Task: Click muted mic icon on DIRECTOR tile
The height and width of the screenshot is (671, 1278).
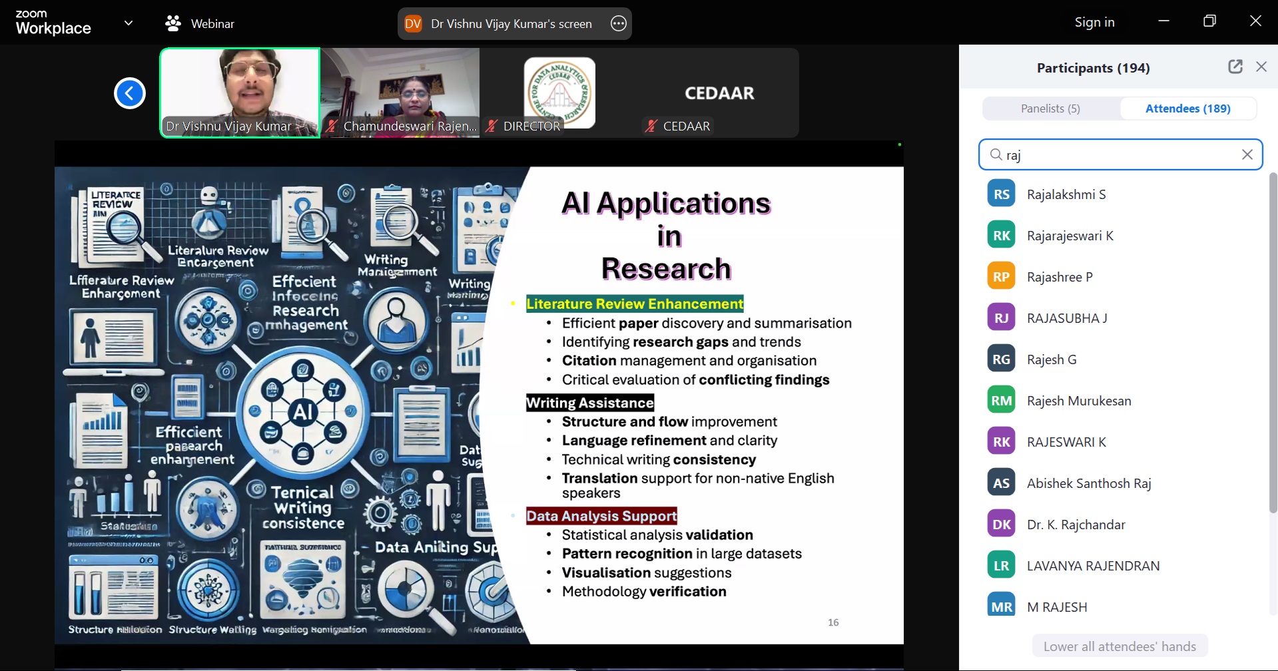Action: pos(491,126)
